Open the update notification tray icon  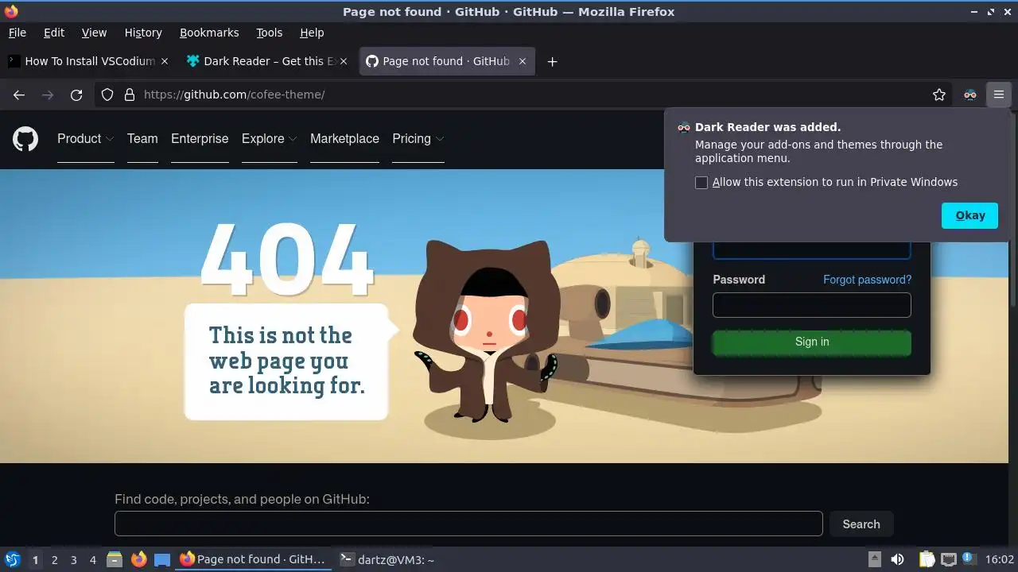tap(969, 559)
